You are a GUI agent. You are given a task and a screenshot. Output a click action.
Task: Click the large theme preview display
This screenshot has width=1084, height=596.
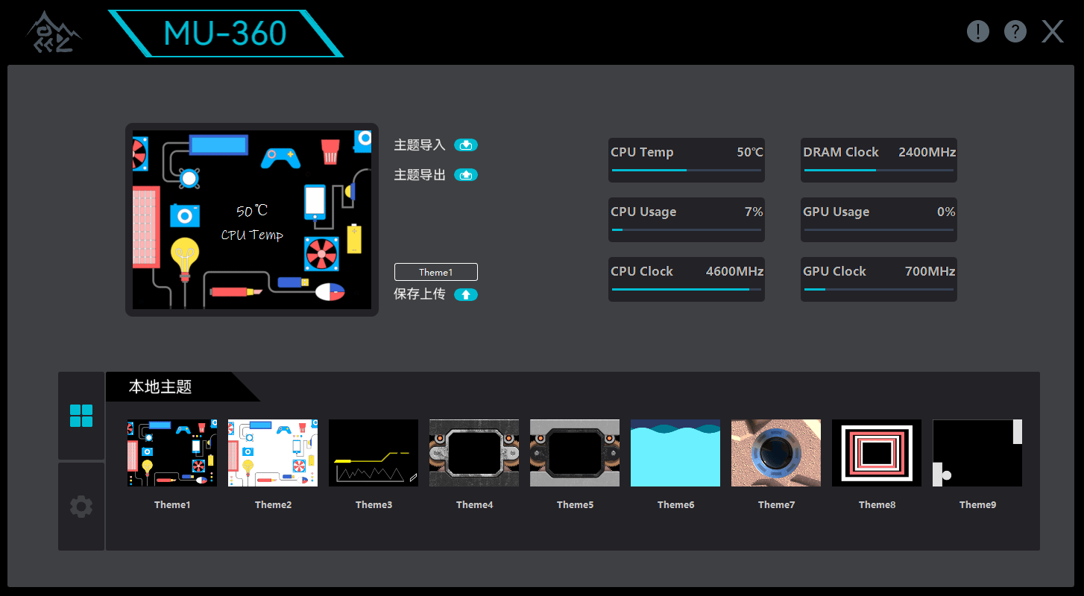252,220
